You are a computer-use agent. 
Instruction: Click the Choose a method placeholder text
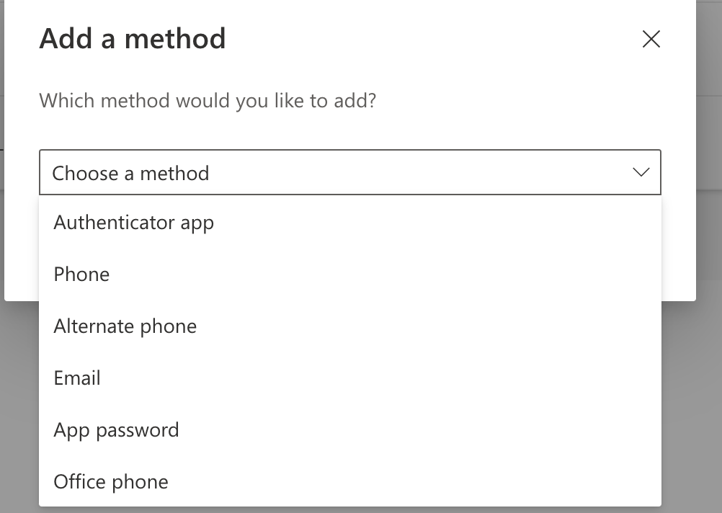click(x=130, y=173)
